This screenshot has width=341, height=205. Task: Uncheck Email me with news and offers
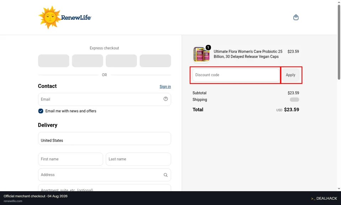click(40, 111)
